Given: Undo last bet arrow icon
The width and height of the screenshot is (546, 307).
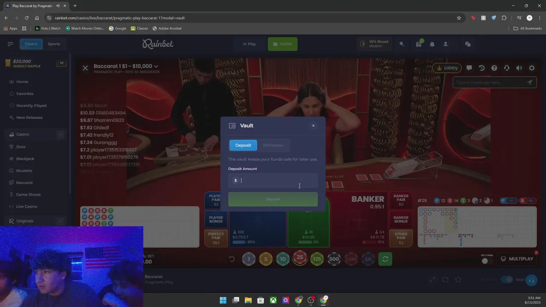Looking at the screenshot, I should 232,259.
